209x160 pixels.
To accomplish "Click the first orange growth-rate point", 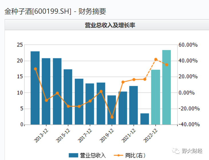I will [x=35, y=69].
